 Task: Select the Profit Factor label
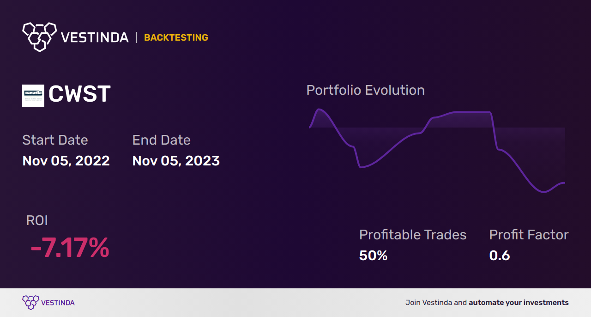point(529,235)
